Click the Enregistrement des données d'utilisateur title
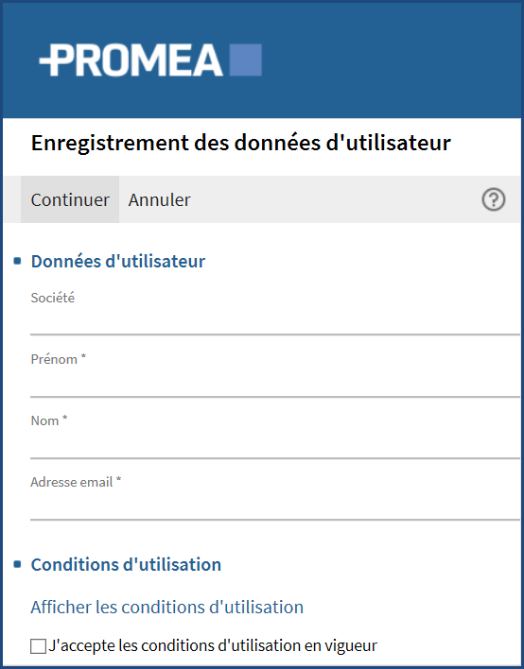524x669 pixels. pyautogui.click(x=241, y=143)
